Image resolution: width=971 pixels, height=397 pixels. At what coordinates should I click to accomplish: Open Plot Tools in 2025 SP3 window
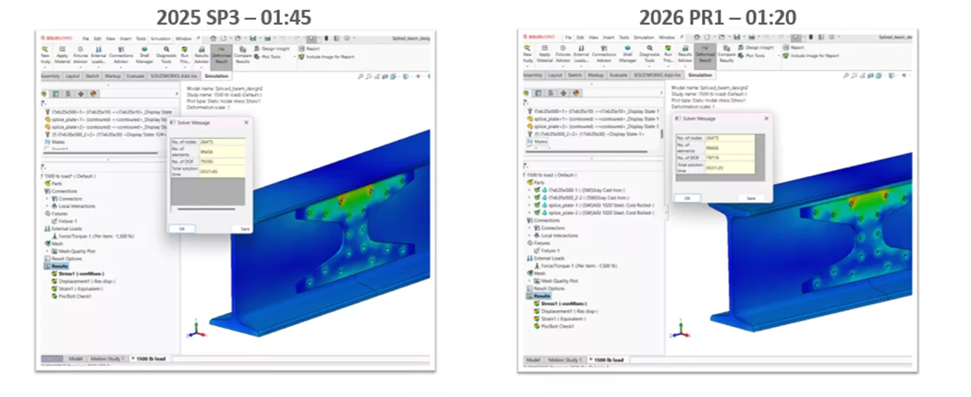pyautogui.click(x=268, y=55)
